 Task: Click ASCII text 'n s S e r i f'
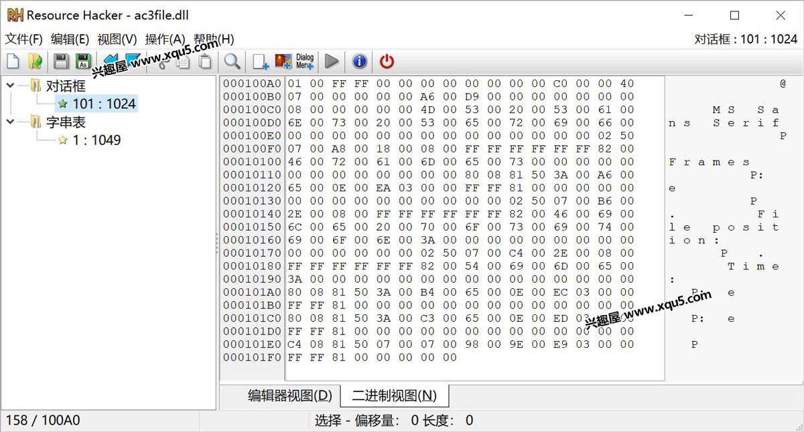tap(724, 123)
